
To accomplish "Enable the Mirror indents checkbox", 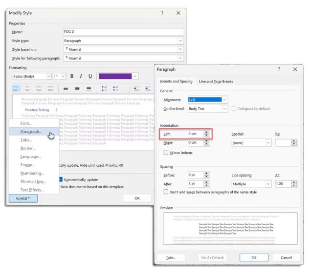I will point(166,153).
